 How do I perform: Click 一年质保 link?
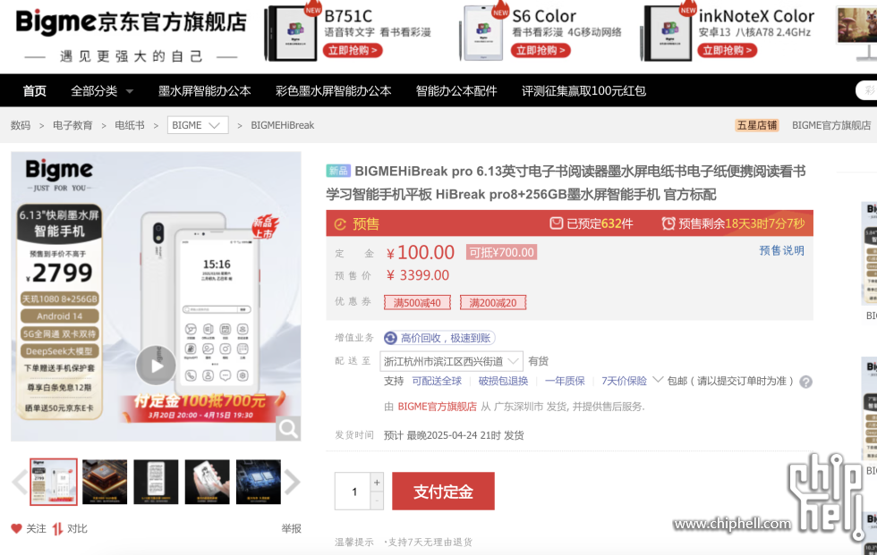[x=565, y=381]
